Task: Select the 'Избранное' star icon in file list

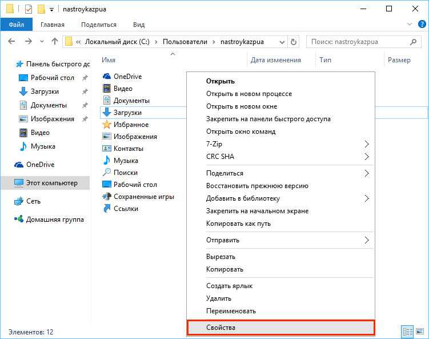Action: (x=106, y=125)
